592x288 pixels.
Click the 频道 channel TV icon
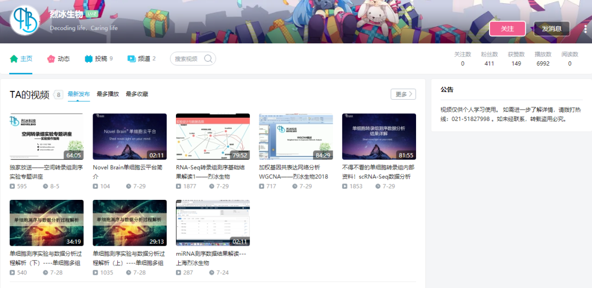coord(132,59)
